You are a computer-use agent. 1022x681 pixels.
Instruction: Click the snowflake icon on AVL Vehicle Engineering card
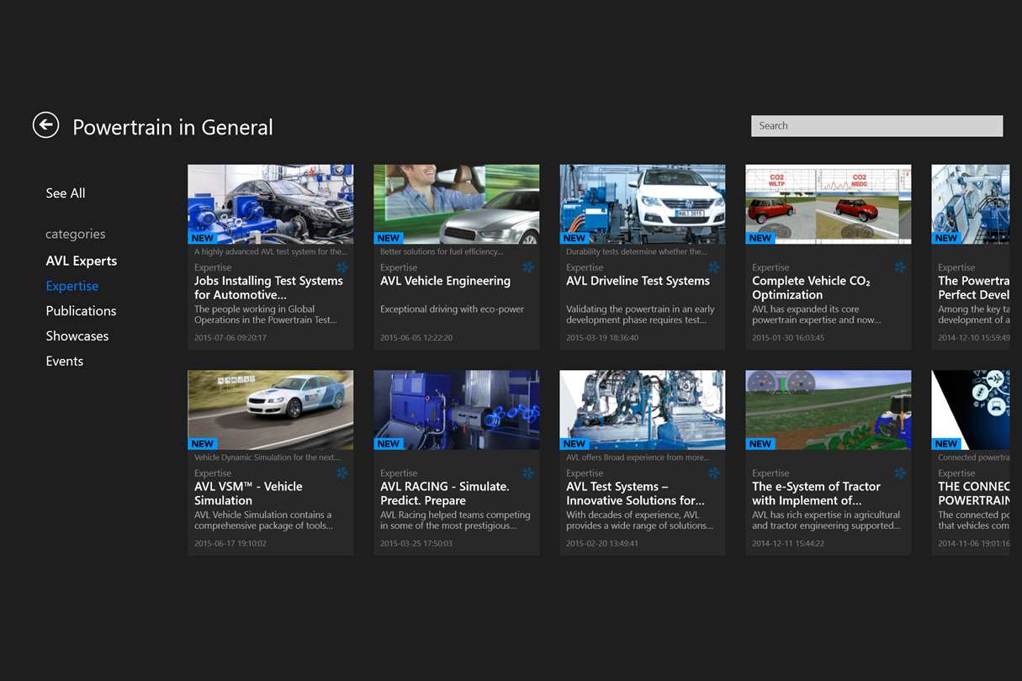(528, 267)
